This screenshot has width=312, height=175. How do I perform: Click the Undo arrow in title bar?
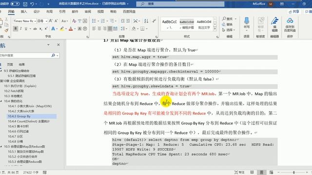[x=32, y=4]
